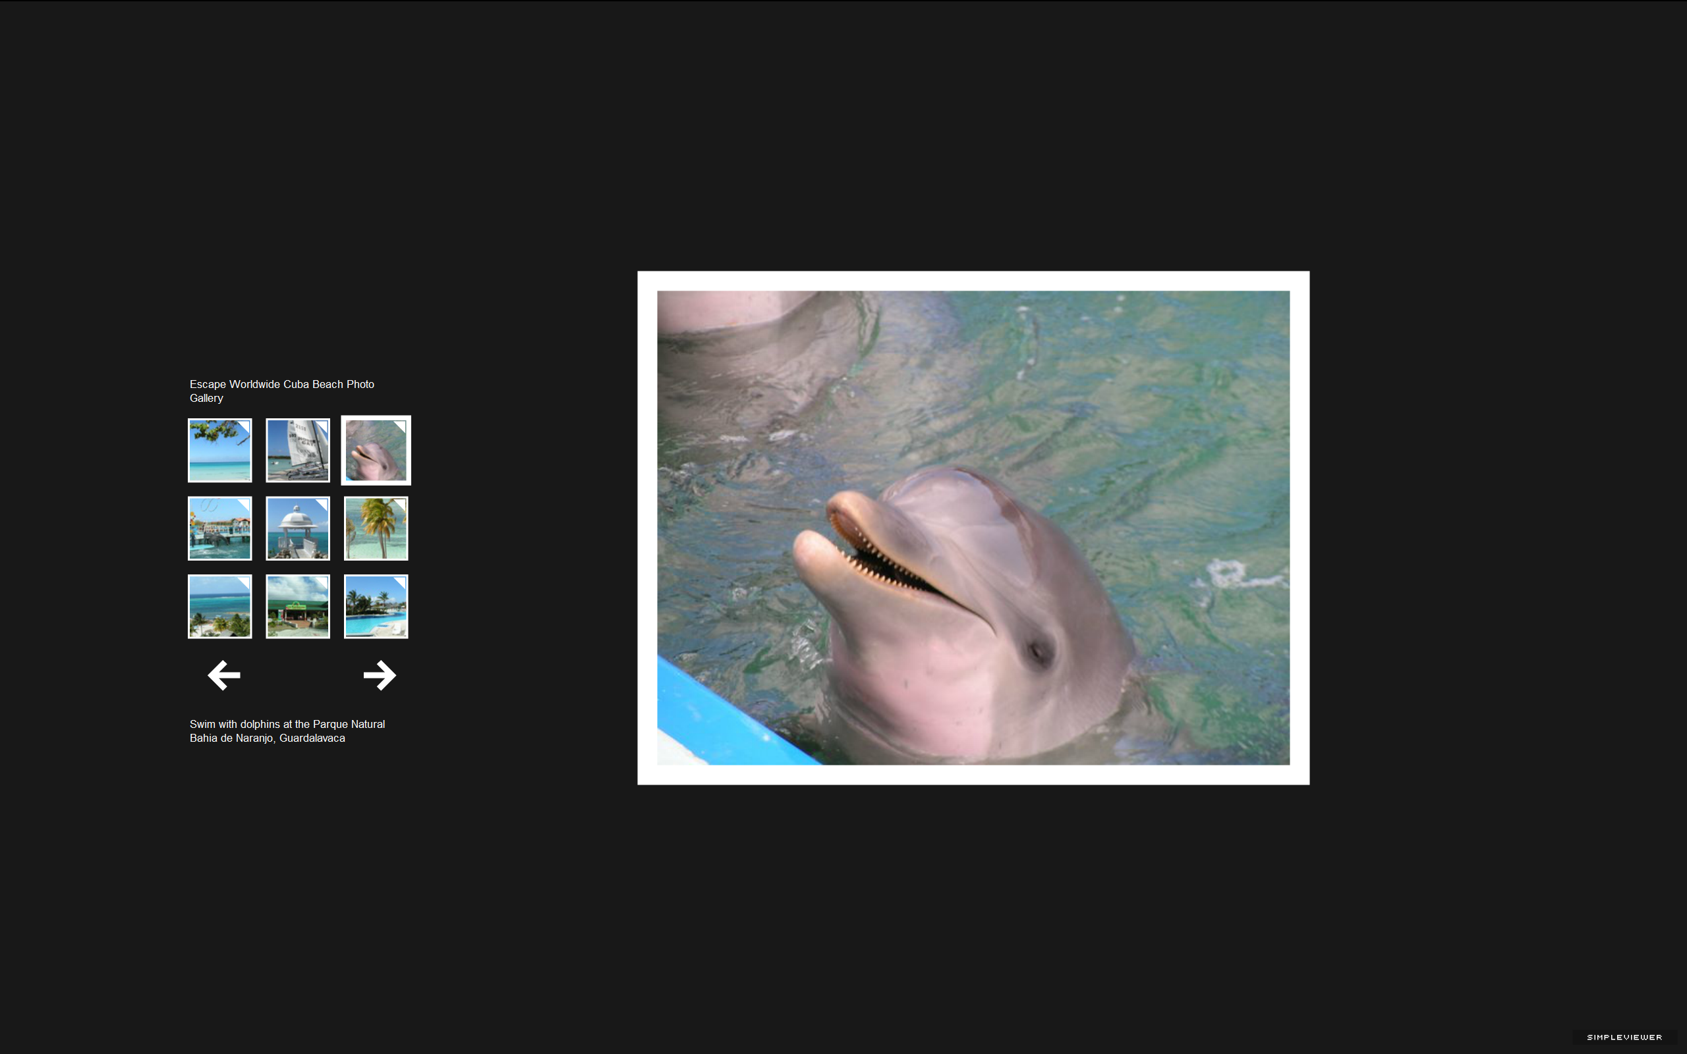Open the SimpleViewer link

[x=1624, y=1038]
